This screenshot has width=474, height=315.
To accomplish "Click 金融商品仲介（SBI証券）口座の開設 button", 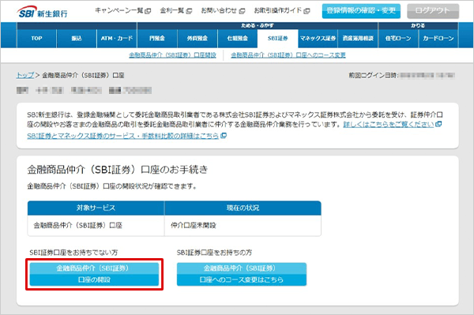I will [94, 274].
